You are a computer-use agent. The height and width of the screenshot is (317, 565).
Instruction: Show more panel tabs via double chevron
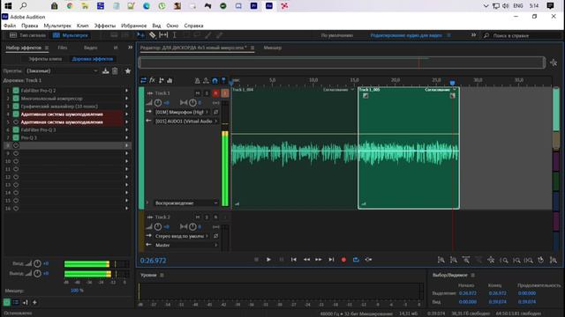point(130,47)
